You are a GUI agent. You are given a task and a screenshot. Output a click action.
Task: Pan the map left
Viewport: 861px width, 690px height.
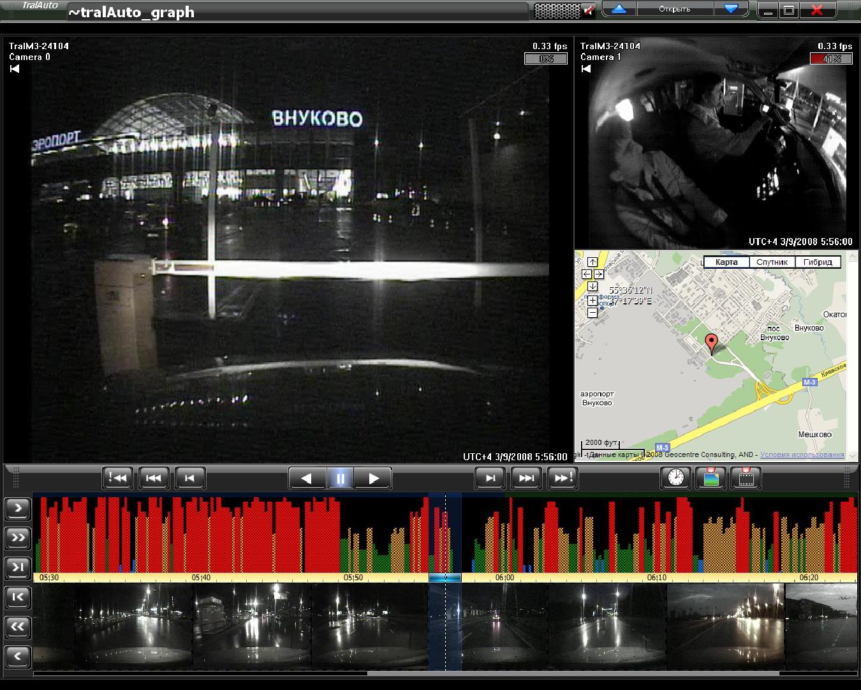click(587, 274)
